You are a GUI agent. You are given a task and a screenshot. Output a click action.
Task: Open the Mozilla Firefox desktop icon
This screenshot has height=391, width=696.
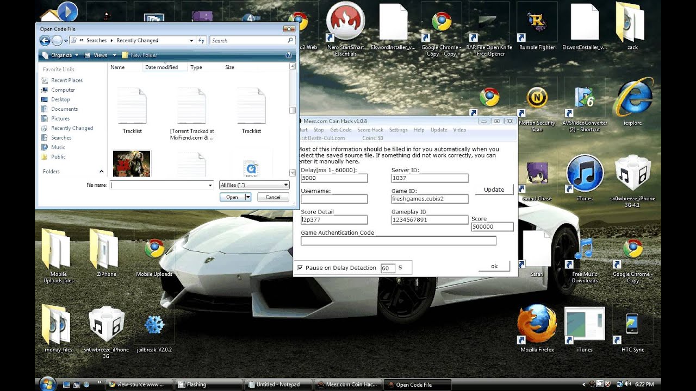(537, 329)
